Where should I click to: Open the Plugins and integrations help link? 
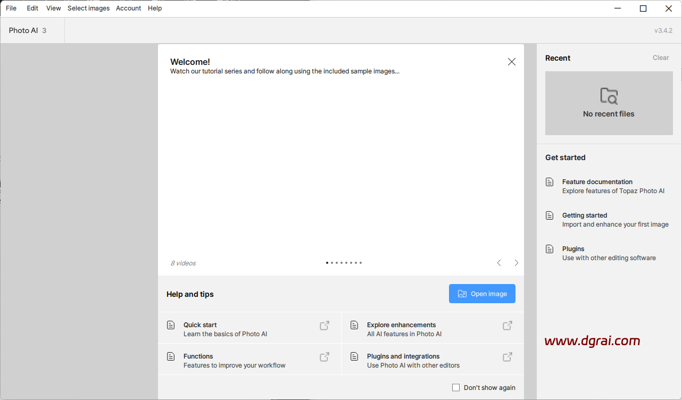click(433, 359)
